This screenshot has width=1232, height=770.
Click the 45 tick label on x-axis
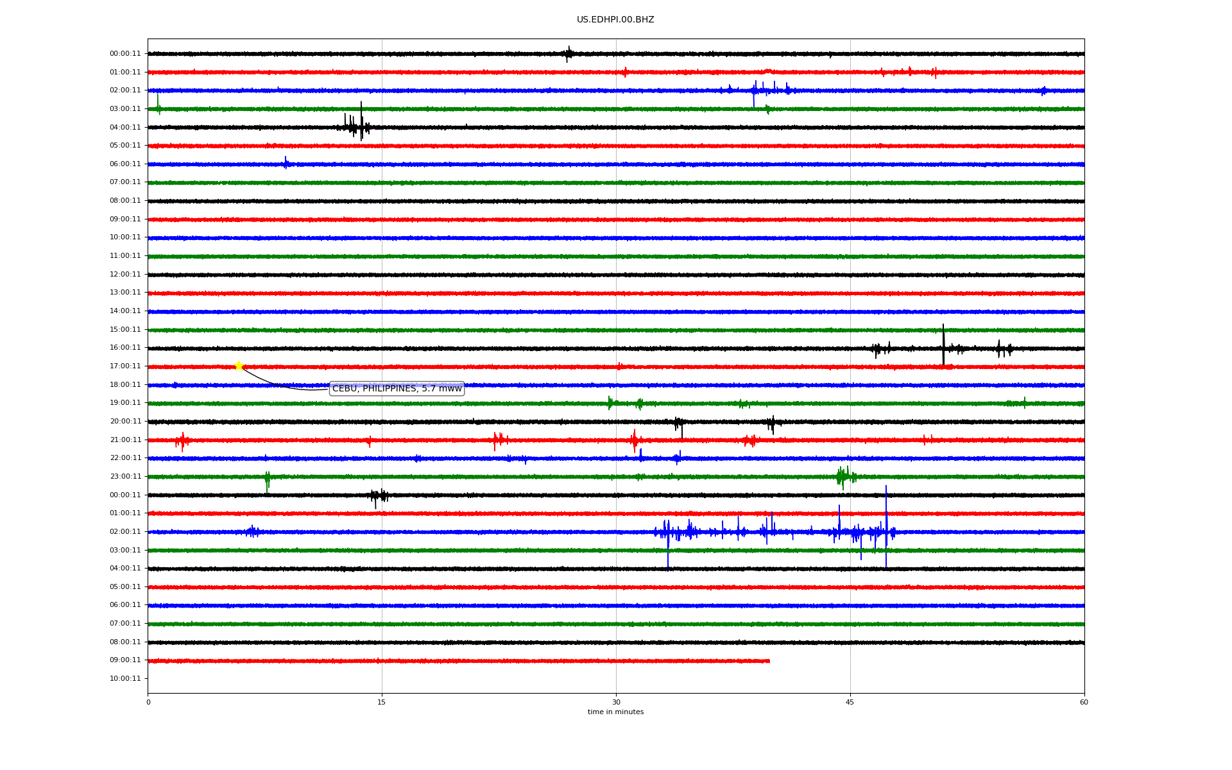pyautogui.click(x=850, y=703)
